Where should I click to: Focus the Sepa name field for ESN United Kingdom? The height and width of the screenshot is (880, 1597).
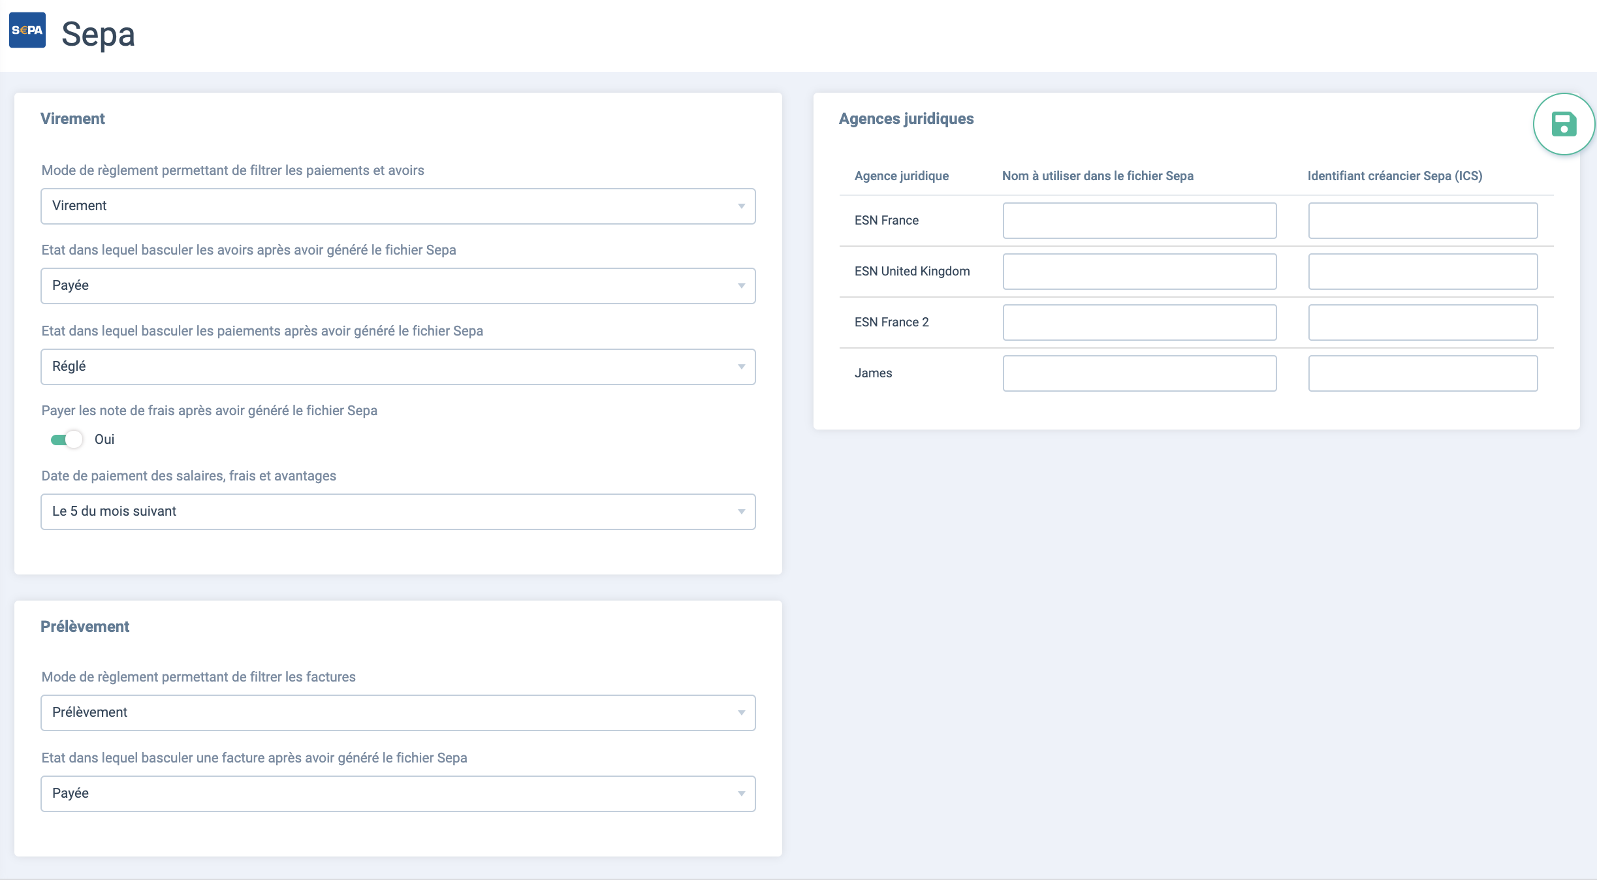(1139, 272)
